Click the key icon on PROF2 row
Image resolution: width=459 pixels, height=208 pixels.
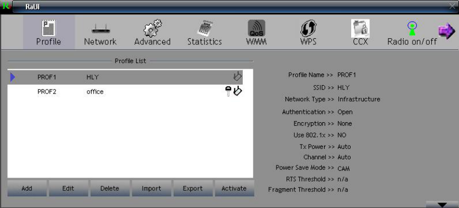pos(228,92)
